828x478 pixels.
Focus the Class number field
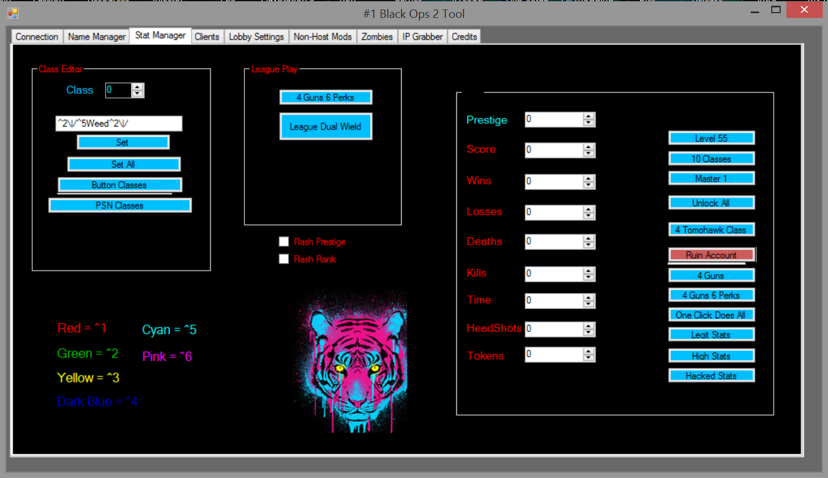point(118,90)
